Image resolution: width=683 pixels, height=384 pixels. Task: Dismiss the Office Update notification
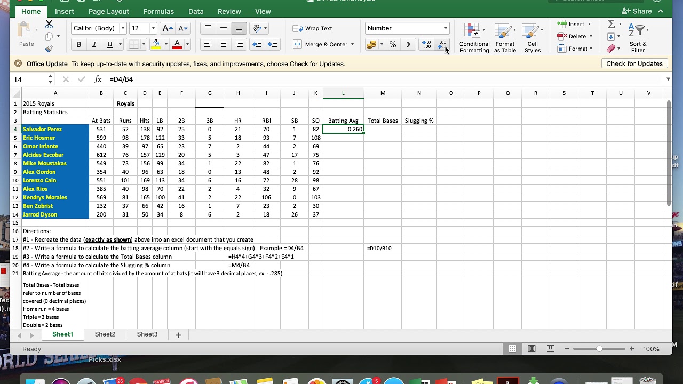coord(18,63)
